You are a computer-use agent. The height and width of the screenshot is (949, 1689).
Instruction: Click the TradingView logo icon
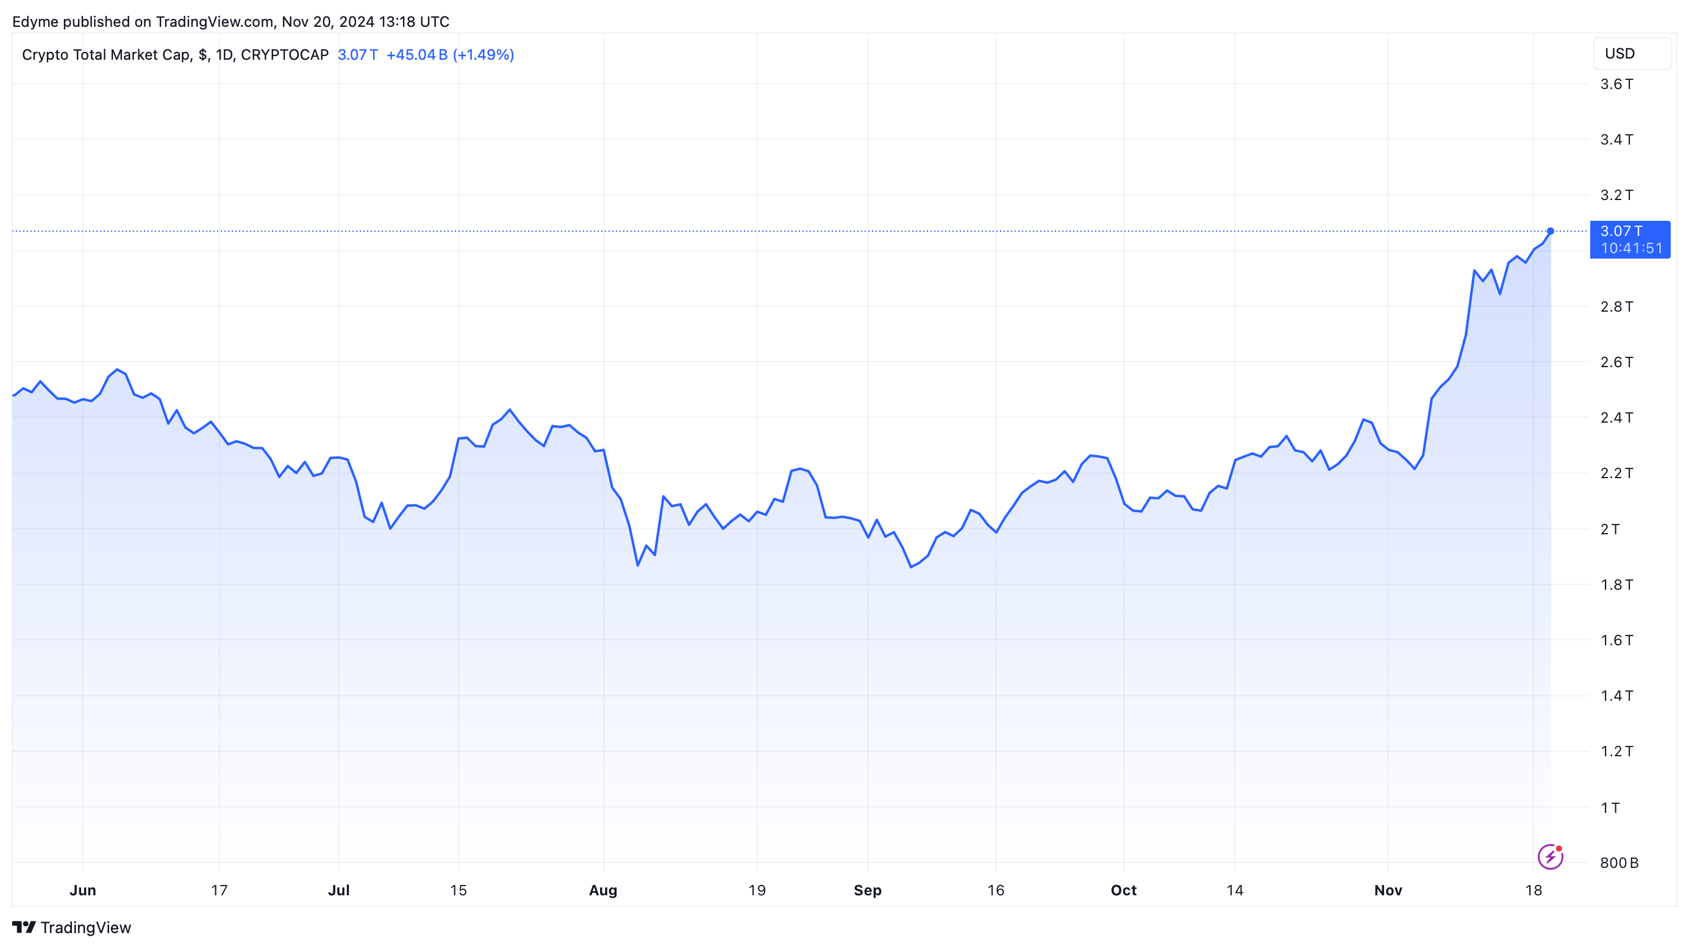point(24,926)
